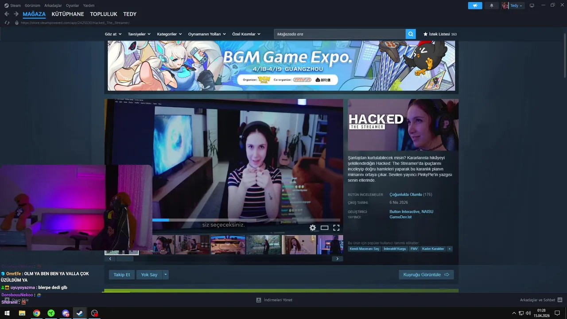This screenshot has width=567, height=319.
Task: Expand the Oynamanın Yolları dropdown
Action: [207, 34]
